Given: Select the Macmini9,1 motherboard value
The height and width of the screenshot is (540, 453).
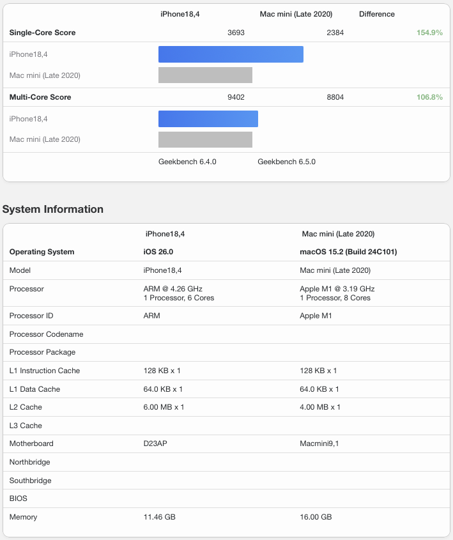Looking at the screenshot, I should point(319,444).
